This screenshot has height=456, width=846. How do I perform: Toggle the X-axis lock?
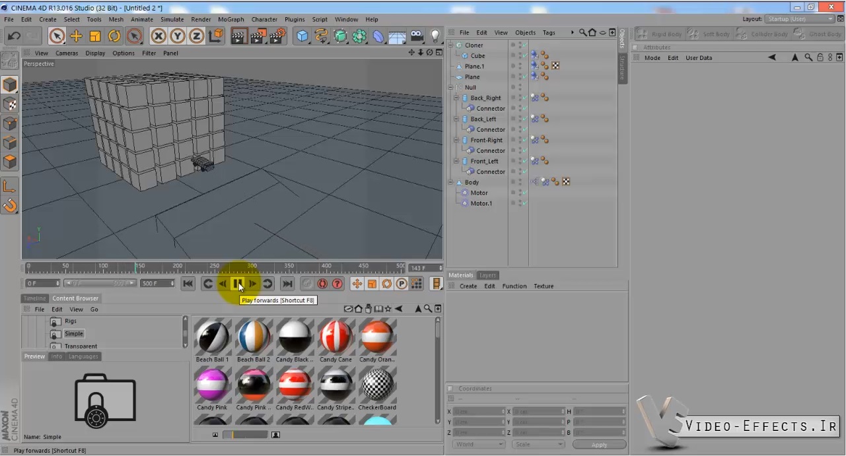coord(159,36)
